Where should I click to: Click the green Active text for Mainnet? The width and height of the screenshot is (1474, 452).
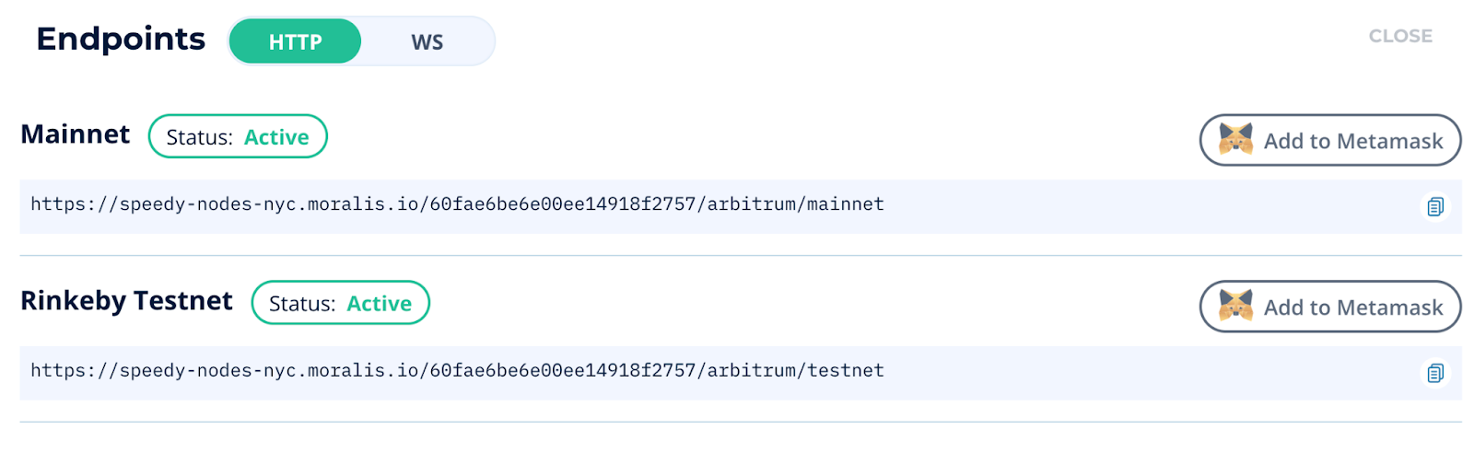click(276, 137)
